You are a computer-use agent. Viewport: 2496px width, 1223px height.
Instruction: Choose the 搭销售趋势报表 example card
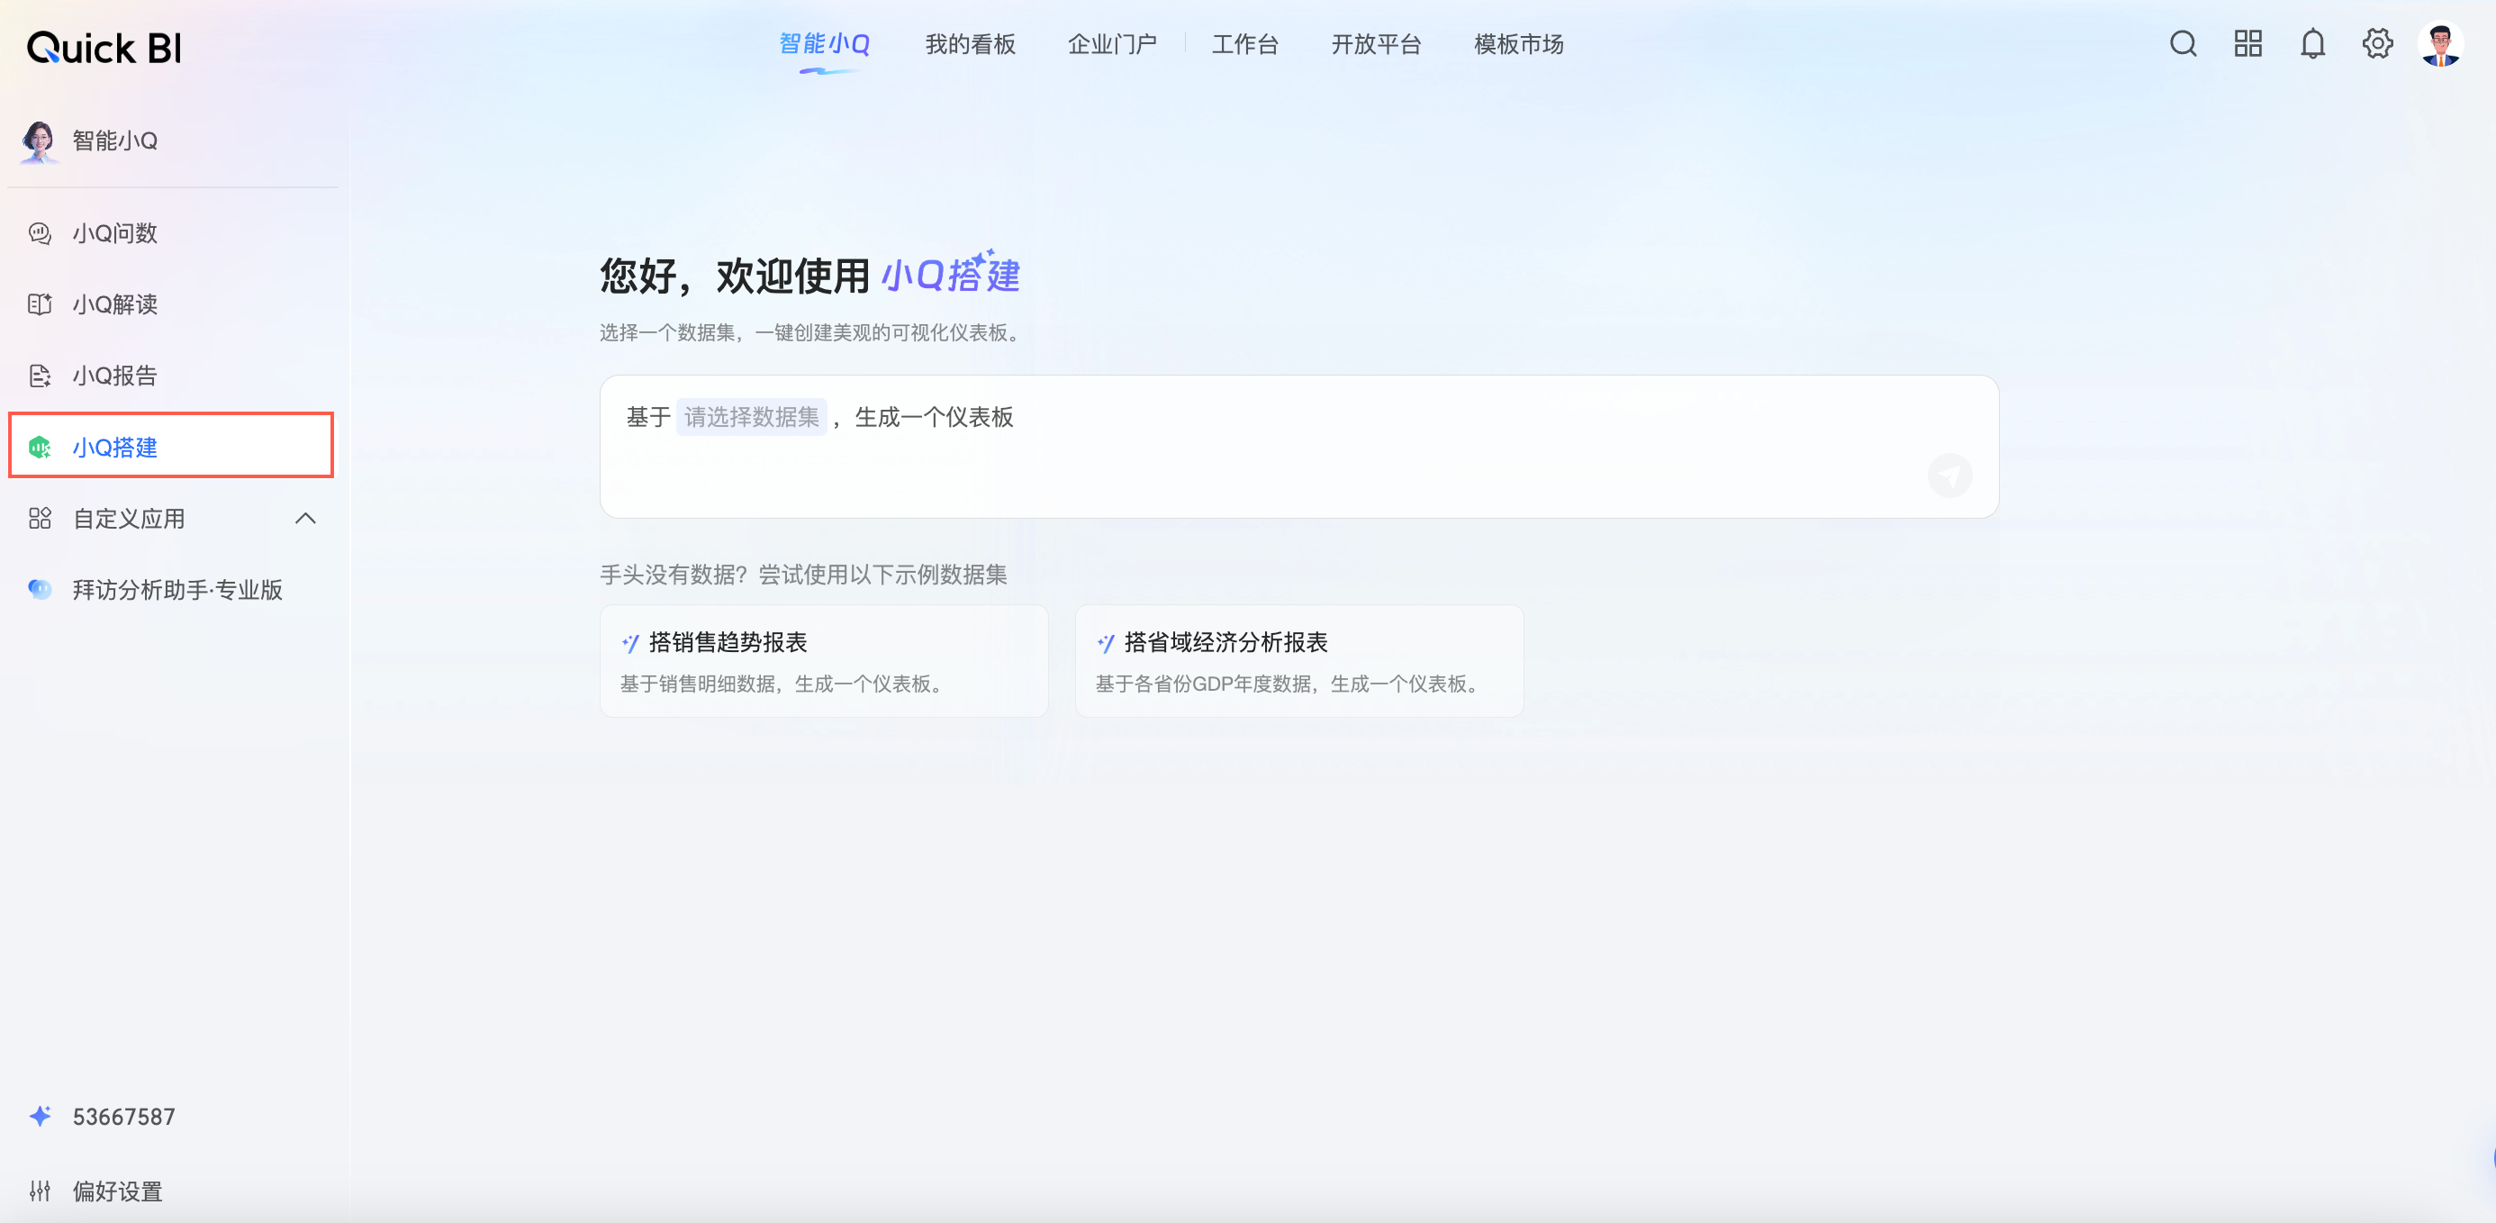click(824, 661)
